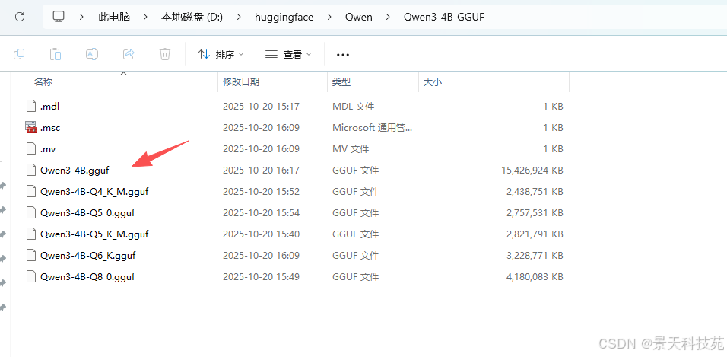Sort by 修改日期 column header

point(241,82)
